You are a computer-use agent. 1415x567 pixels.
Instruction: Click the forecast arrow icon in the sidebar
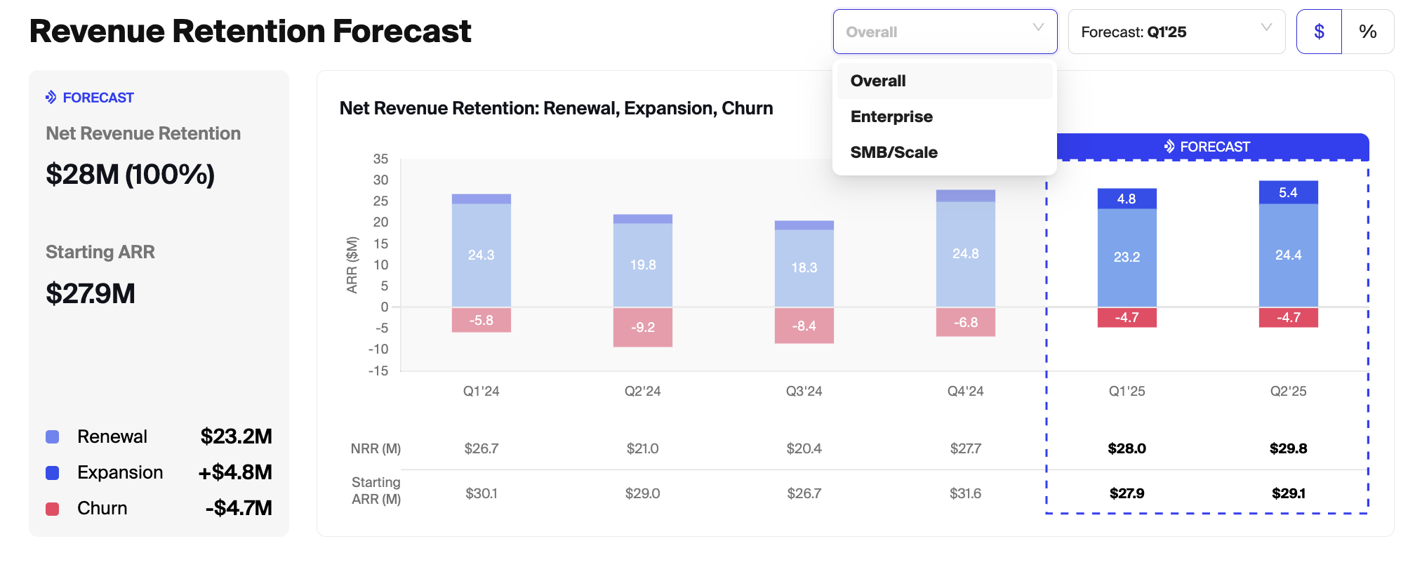(x=51, y=98)
